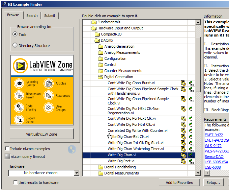Open the SensorDAQ link
This screenshot has height=190, width=229.
pyautogui.click(x=214, y=157)
